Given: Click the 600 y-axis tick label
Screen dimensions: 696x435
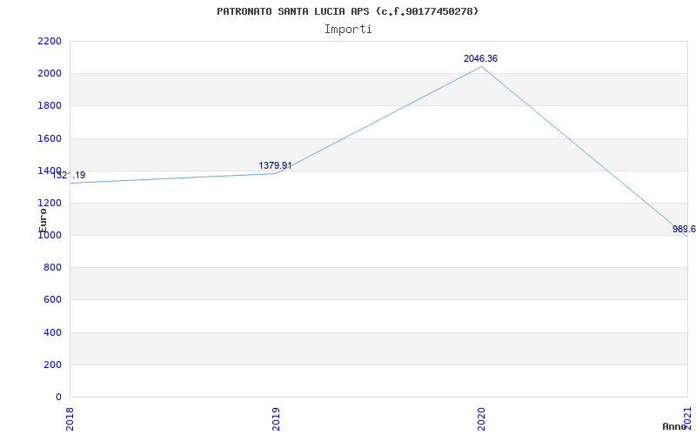Looking at the screenshot, I should [53, 300].
